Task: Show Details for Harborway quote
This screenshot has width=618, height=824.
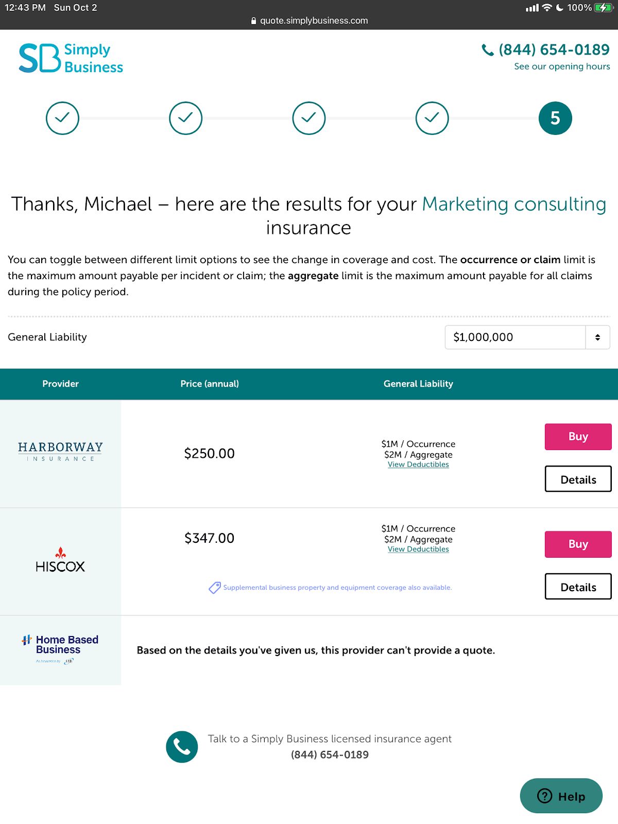Action: [578, 479]
